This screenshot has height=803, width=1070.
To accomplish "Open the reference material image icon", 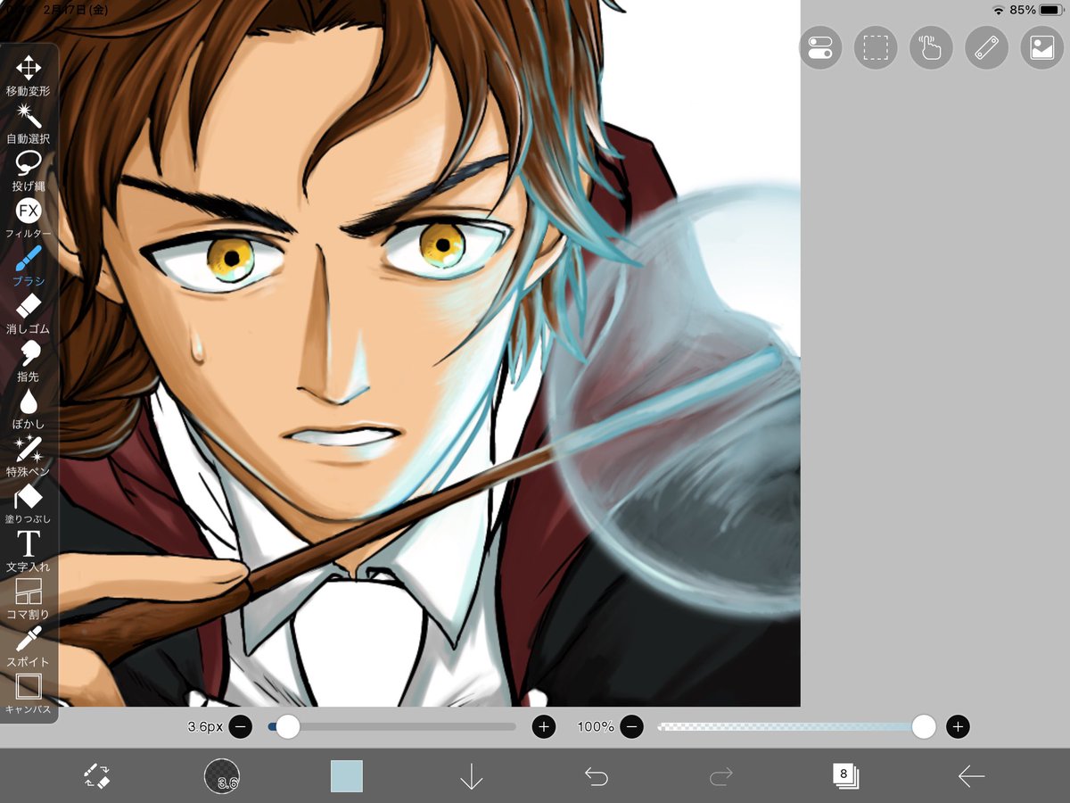I will 1041,47.
